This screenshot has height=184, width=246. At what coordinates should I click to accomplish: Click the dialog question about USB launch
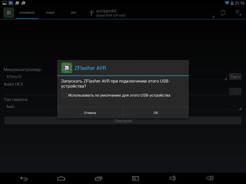click(116, 84)
